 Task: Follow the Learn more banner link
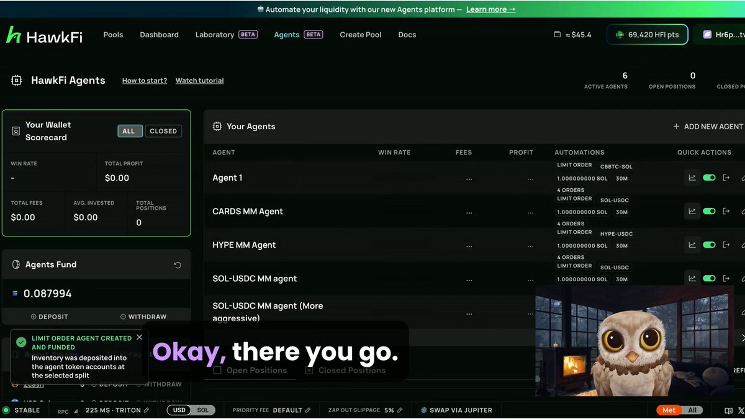491,9
